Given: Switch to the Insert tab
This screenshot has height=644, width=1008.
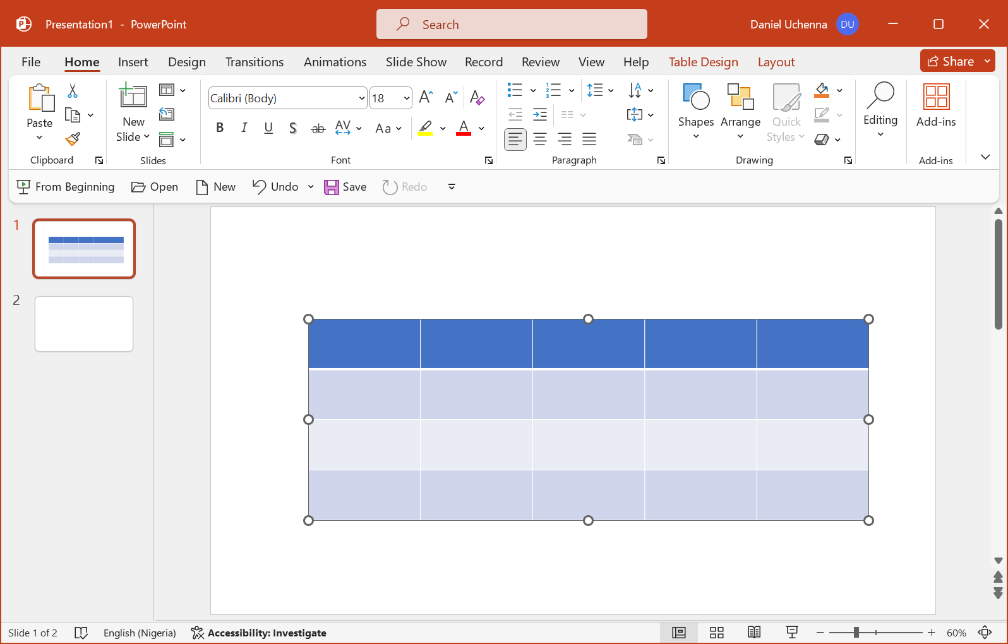Looking at the screenshot, I should pyautogui.click(x=133, y=62).
